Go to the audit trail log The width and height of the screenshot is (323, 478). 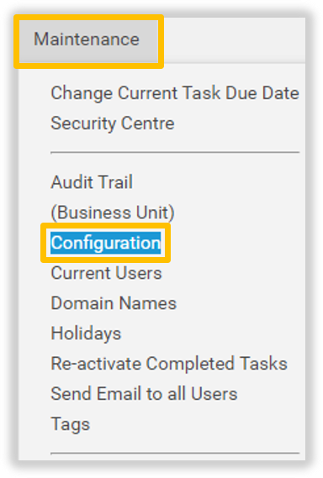(x=92, y=182)
